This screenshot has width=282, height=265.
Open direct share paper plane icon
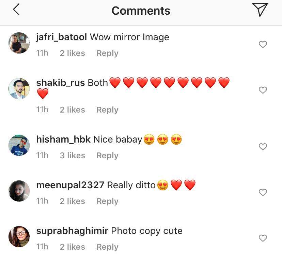tap(260, 10)
